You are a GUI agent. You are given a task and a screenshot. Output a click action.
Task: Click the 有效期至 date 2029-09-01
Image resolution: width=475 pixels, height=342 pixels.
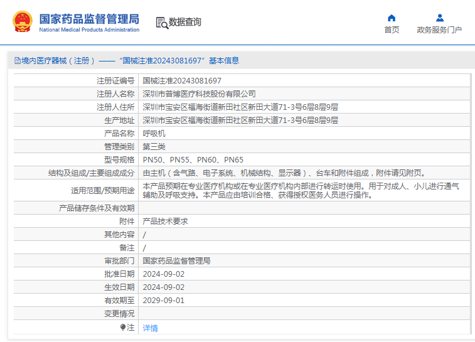[163, 301]
